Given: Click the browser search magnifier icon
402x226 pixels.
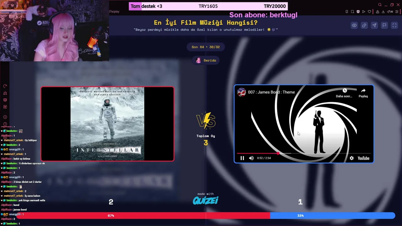Looking at the screenshot, I should (380, 5).
